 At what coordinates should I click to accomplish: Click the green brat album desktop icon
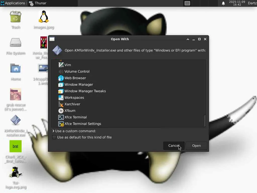point(16,146)
